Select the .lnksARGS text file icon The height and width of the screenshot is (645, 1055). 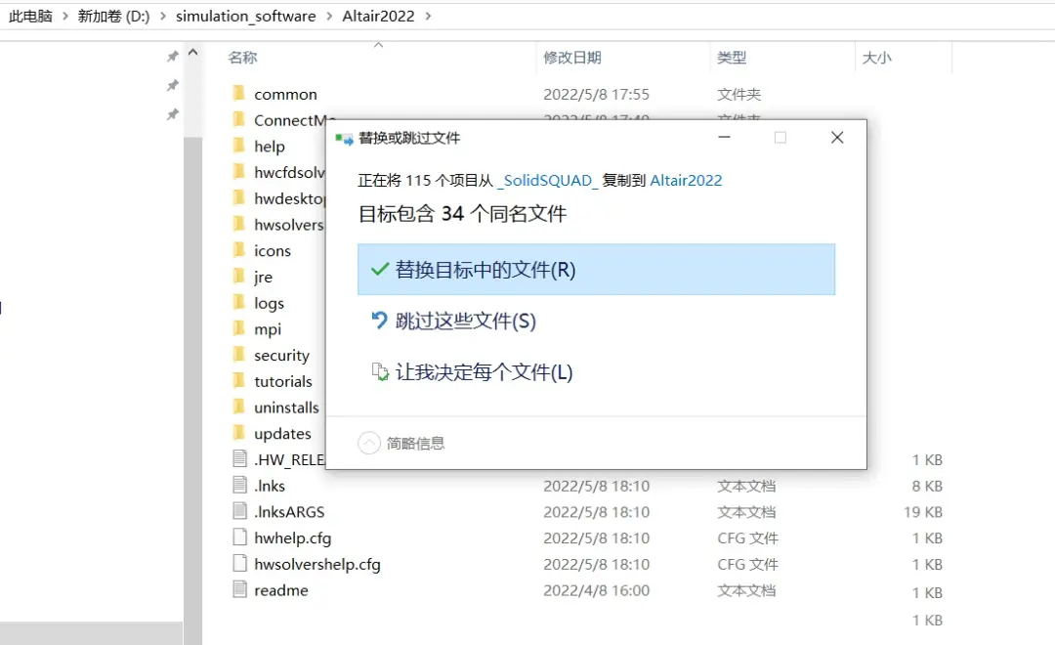pyautogui.click(x=239, y=511)
